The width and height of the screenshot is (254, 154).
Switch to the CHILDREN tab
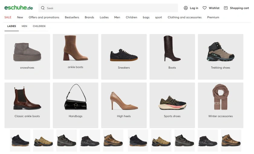pos(39,26)
